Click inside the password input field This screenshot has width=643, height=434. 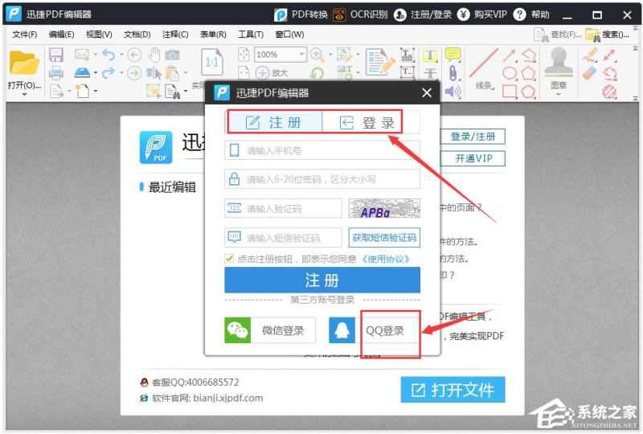point(322,179)
